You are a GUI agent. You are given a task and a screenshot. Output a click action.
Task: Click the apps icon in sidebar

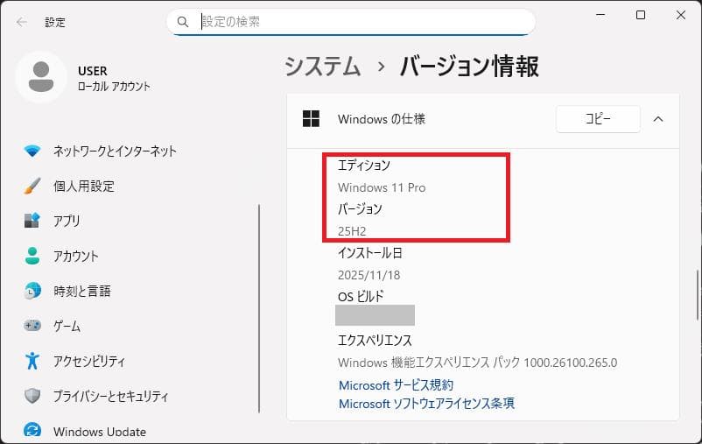[x=32, y=221]
